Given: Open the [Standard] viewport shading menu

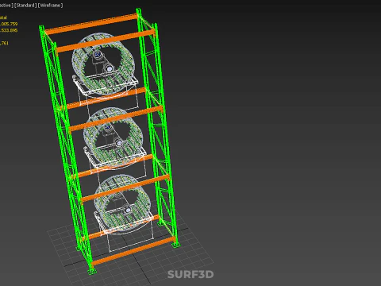Looking at the screenshot, I should (x=25, y=6).
